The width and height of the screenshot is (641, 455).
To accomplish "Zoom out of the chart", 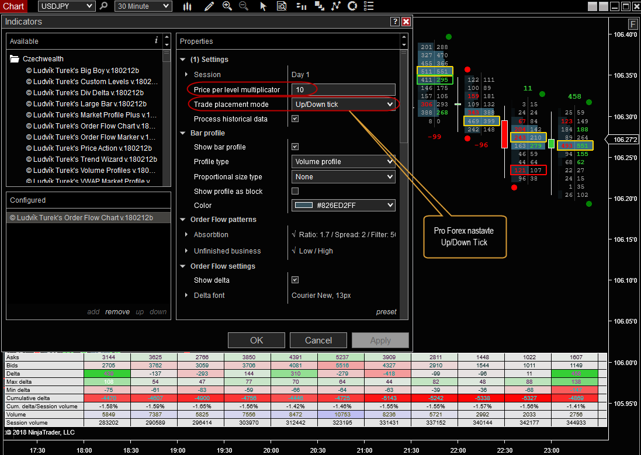I will click(244, 6).
